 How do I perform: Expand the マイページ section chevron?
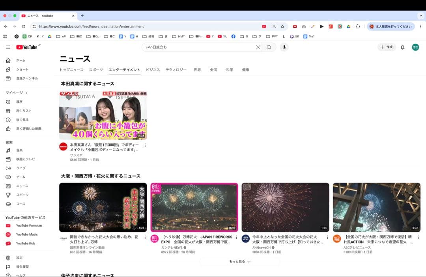pos(26,93)
